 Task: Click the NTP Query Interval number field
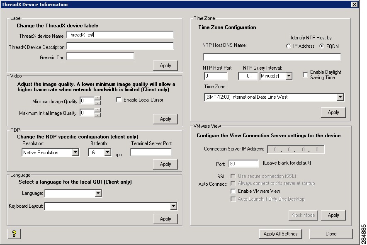(x=248, y=76)
